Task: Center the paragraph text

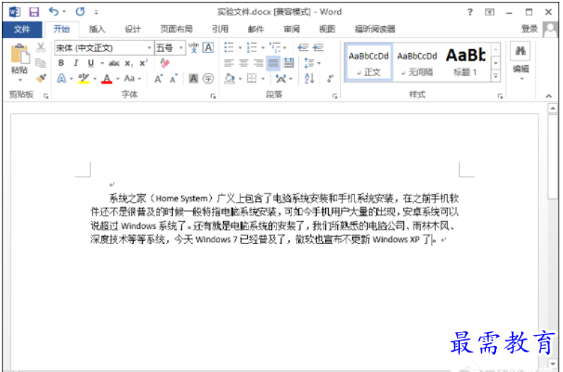Action: pyautogui.click(x=243, y=63)
